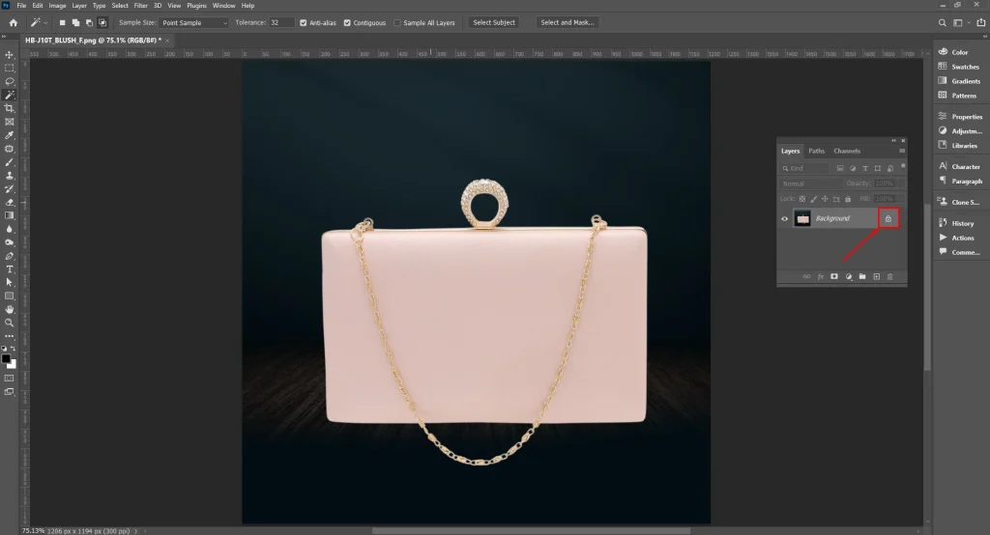Enable Sample All Layers checkbox

point(397,23)
